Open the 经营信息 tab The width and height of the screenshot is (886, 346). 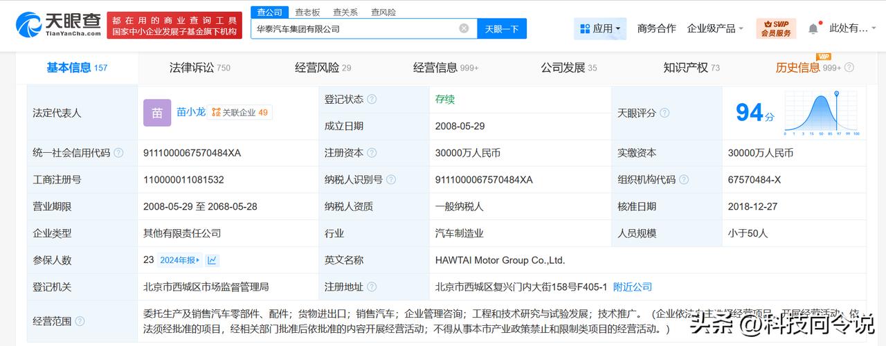point(446,68)
